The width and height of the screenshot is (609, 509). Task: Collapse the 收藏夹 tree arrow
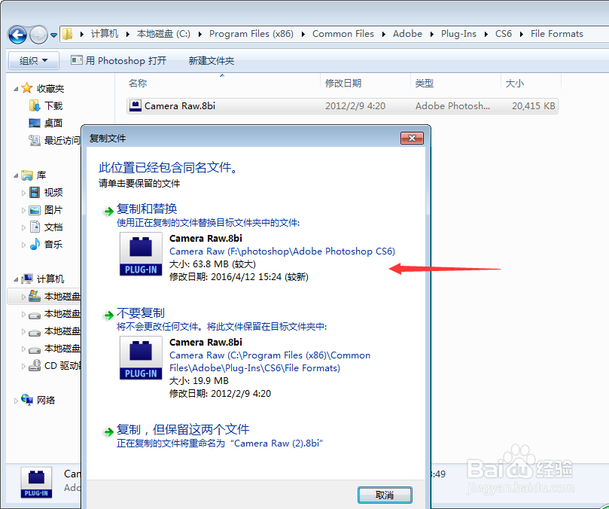(16, 89)
